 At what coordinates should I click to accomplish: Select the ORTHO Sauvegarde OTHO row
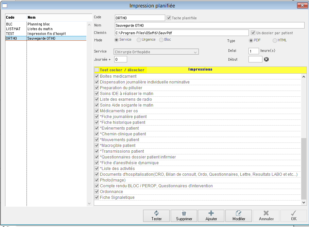[x=46, y=38]
